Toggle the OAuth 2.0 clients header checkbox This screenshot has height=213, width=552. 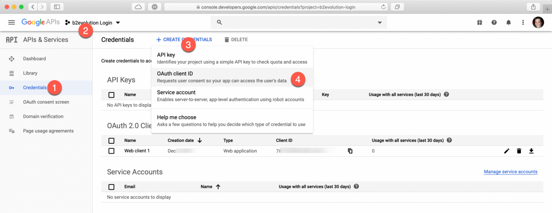pyautogui.click(x=112, y=140)
